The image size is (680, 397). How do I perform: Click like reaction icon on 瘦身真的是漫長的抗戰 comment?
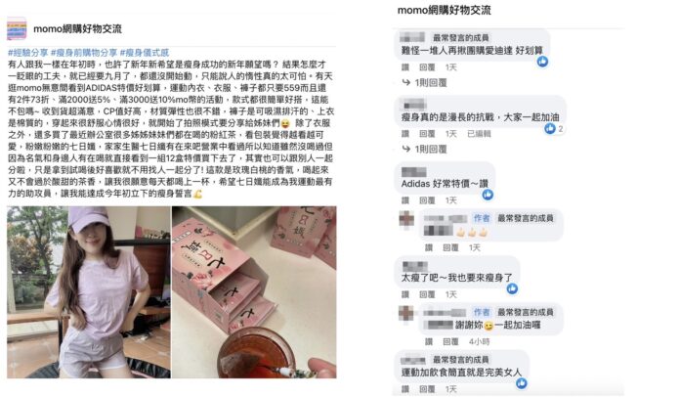pyautogui.click(x=550, y=128)
